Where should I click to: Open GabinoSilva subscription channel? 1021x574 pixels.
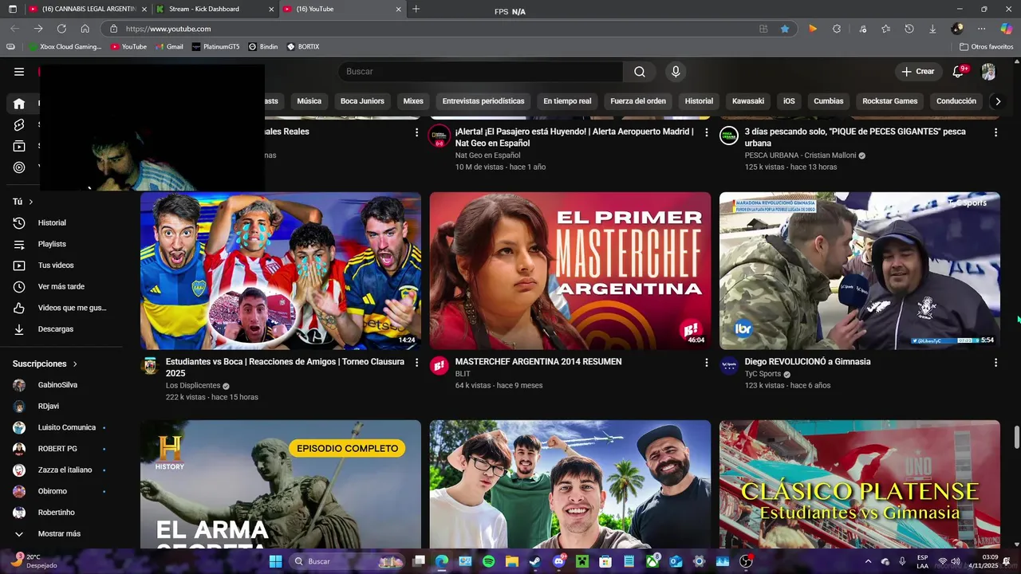coord(57,385)
